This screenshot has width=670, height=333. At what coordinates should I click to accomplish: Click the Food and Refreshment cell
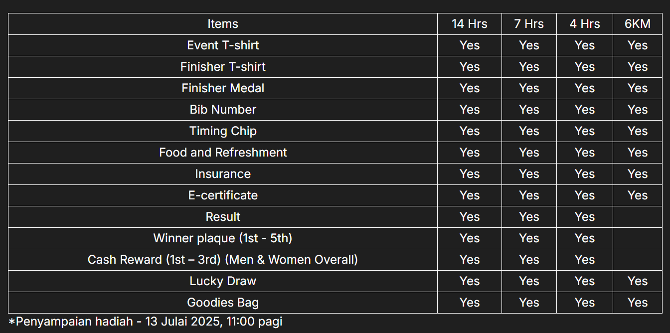(223, 153)
